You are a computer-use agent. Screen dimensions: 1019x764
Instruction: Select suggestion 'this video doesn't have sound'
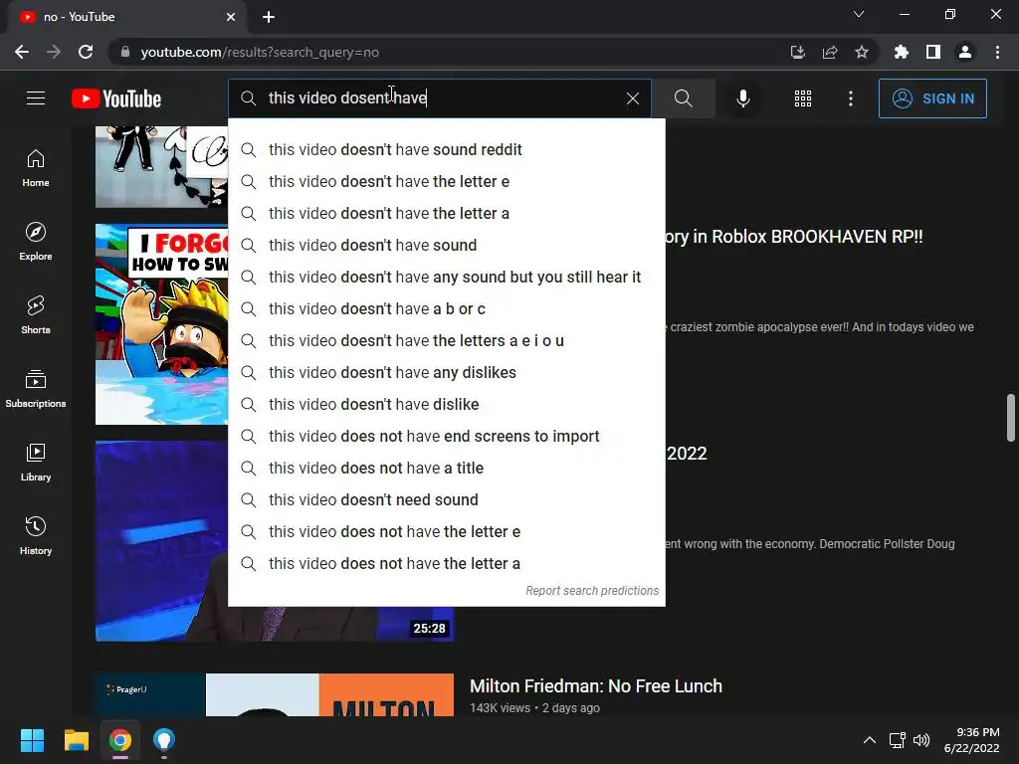click(x=447, y=245)
